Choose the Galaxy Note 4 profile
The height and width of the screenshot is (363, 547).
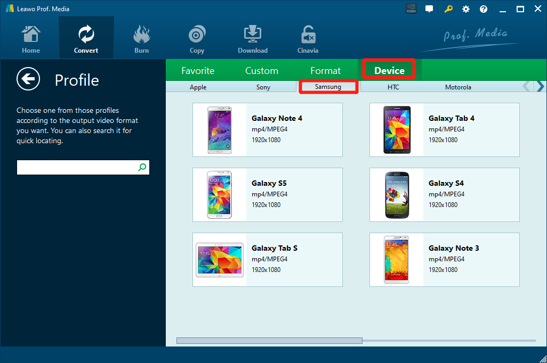point(268,130)
